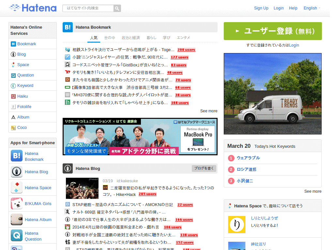This screenshot has height=250, width=334.
Task: Open Fotolife icon in Online Services sidebar
Action: 13,107
